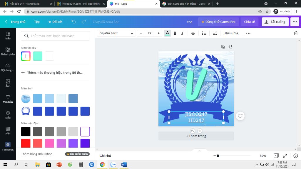Select the mint green document color

tap(38, 56)
